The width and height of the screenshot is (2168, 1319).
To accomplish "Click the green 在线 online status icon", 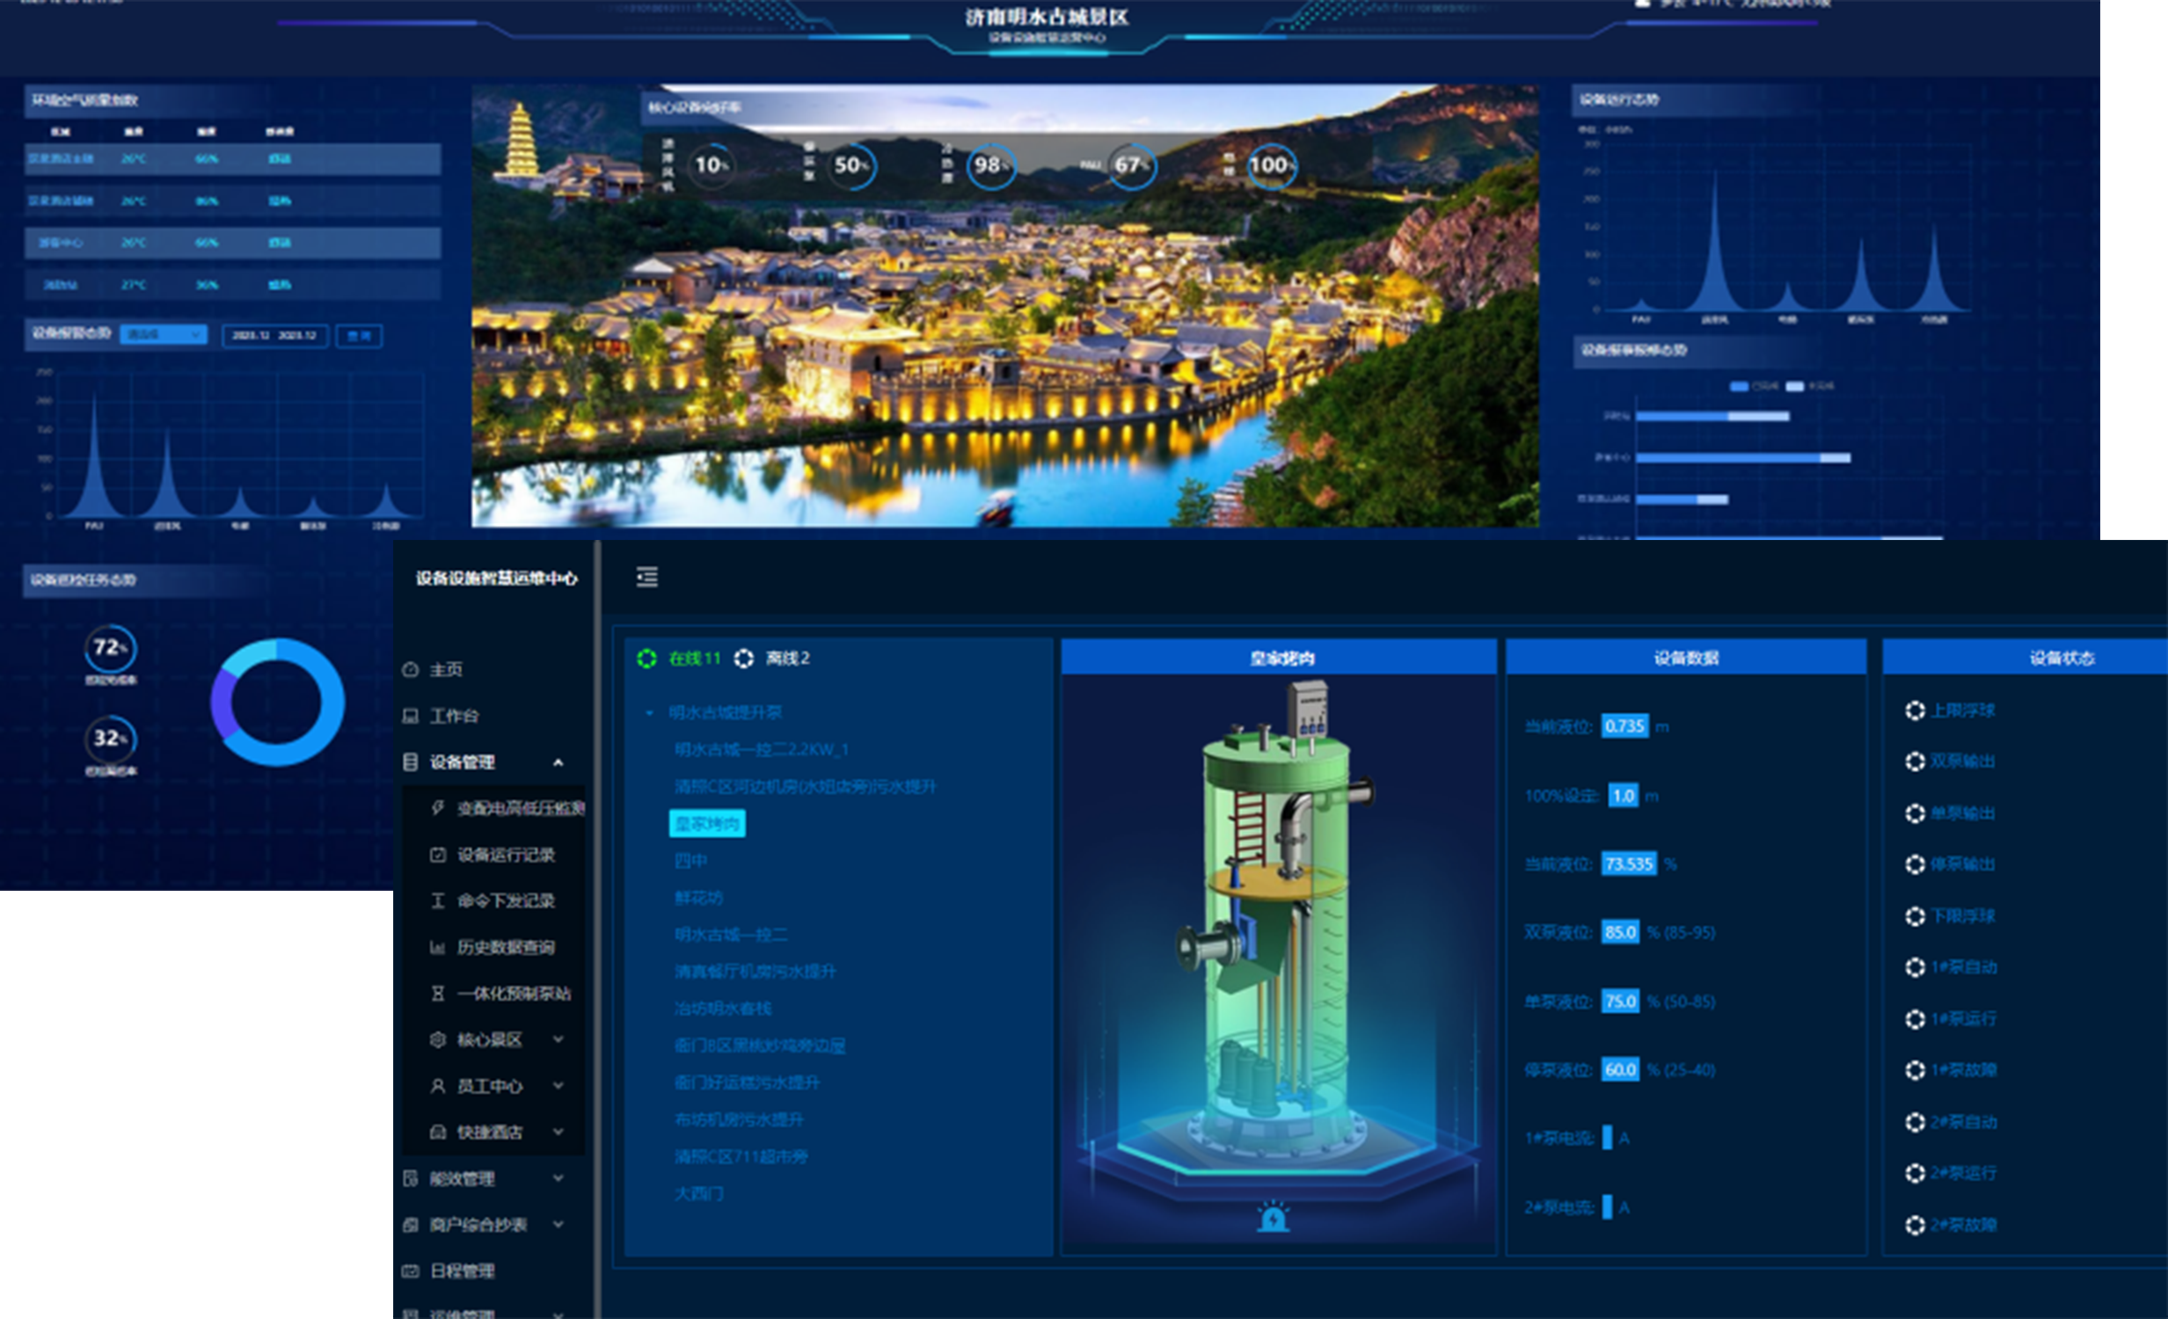I will point(646,658).
